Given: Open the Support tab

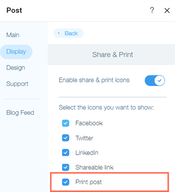Looking at the screenshot, I should click(17, 84).
